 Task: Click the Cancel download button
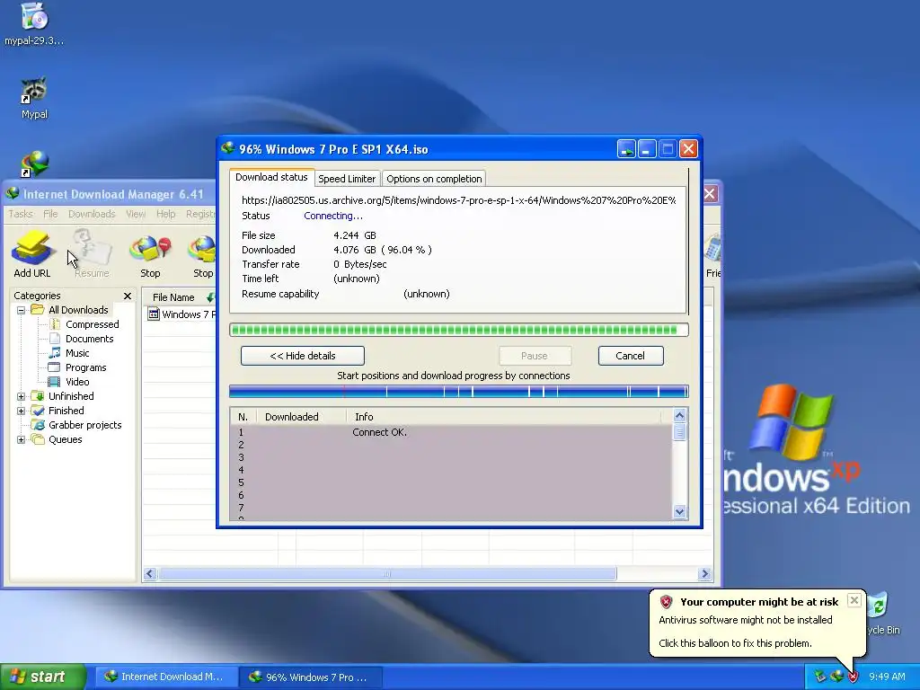pyautogui.click(x=631, y=356)
